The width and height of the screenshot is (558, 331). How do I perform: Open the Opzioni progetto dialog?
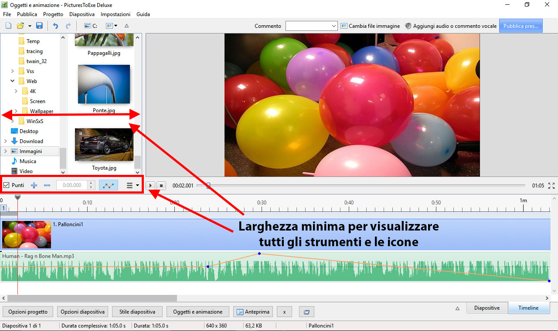click(x=27, y=311)
